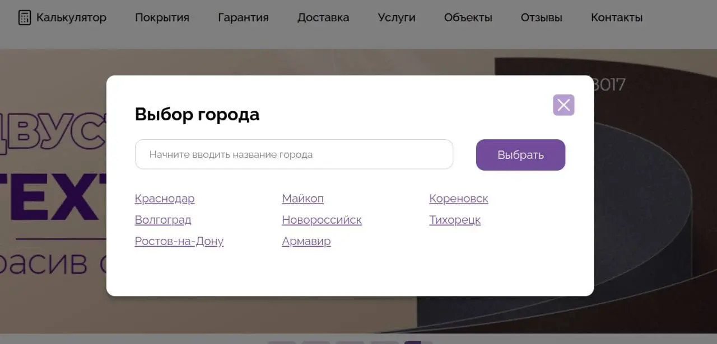Go to Покрытия in the navigation
The width and height of the screenshot is (717, 344).
click(162, 17)
